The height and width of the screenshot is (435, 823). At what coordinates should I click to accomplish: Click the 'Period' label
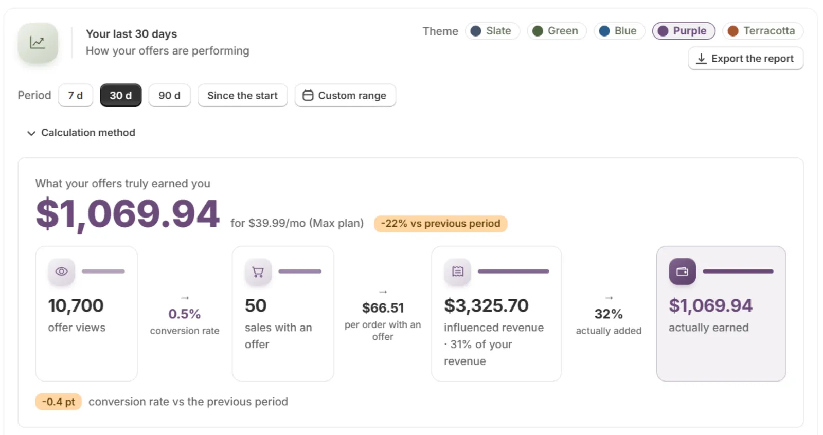click(x=34, y=96)
